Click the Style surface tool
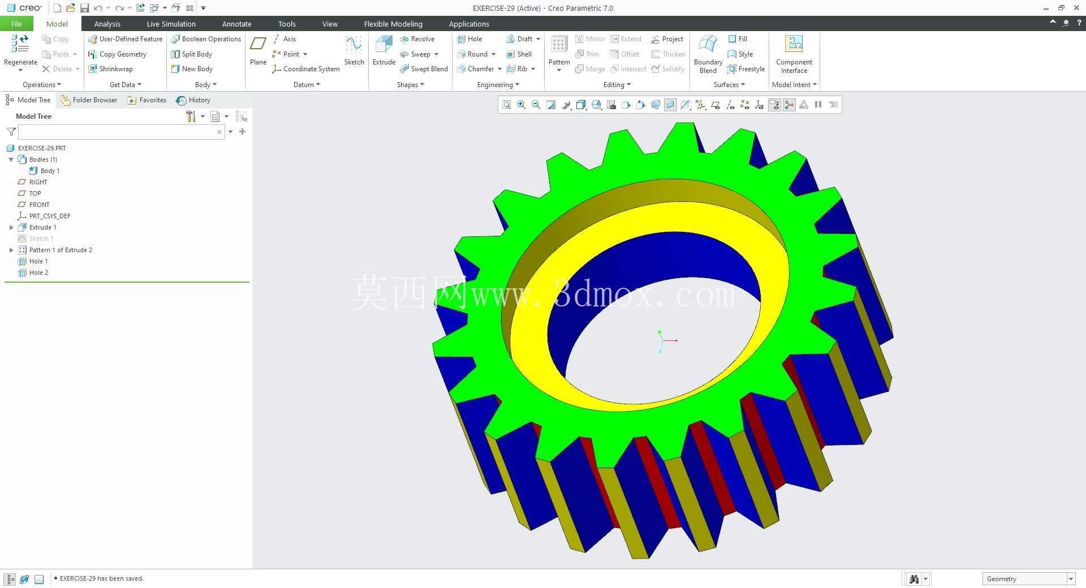The image size is (1086, 588). click(740, 54)
